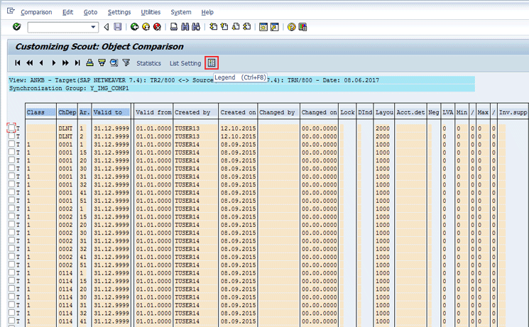Select checkbox of second DLNT row
The height and width of the screenshot is (327, 529).
11,135
